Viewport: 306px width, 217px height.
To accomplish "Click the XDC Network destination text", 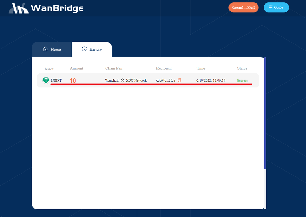I will [136, 80].
